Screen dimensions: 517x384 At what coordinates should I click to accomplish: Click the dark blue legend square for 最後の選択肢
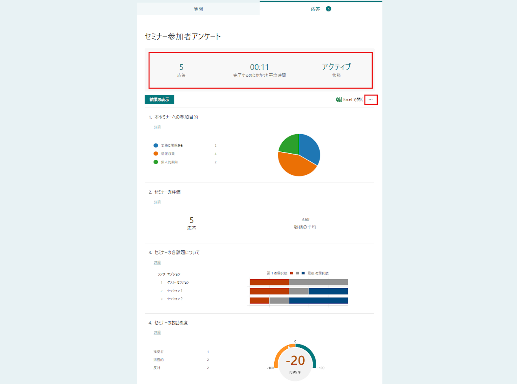pyautogui.click(x=303, y=273)
